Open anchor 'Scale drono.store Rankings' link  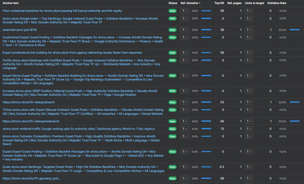pos(84,169)
